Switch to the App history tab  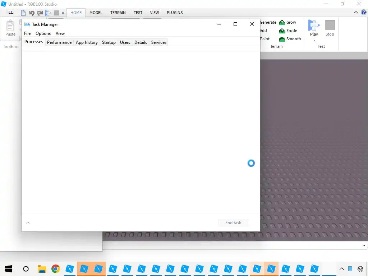point(87,42)
